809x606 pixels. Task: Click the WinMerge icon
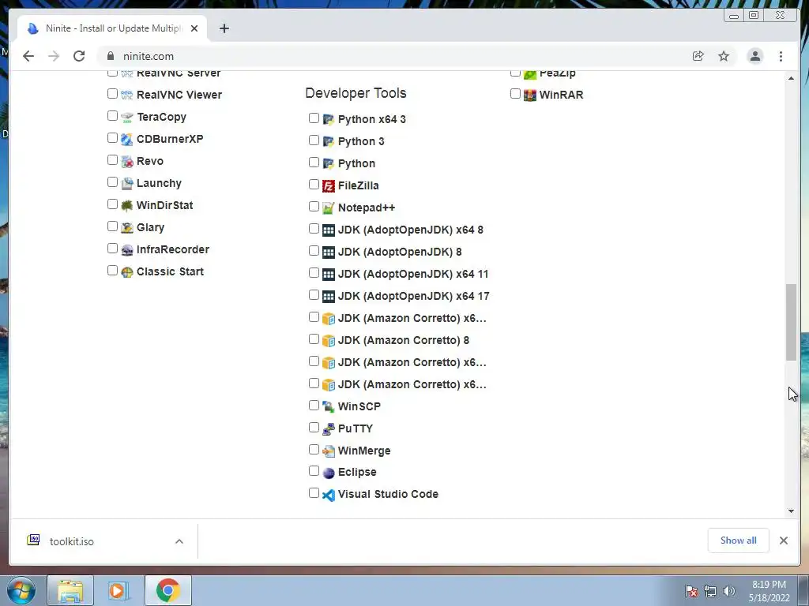point(328,451)
